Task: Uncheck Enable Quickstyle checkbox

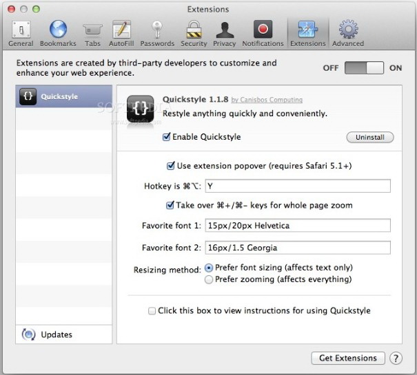Action: [x=167, y=137]
